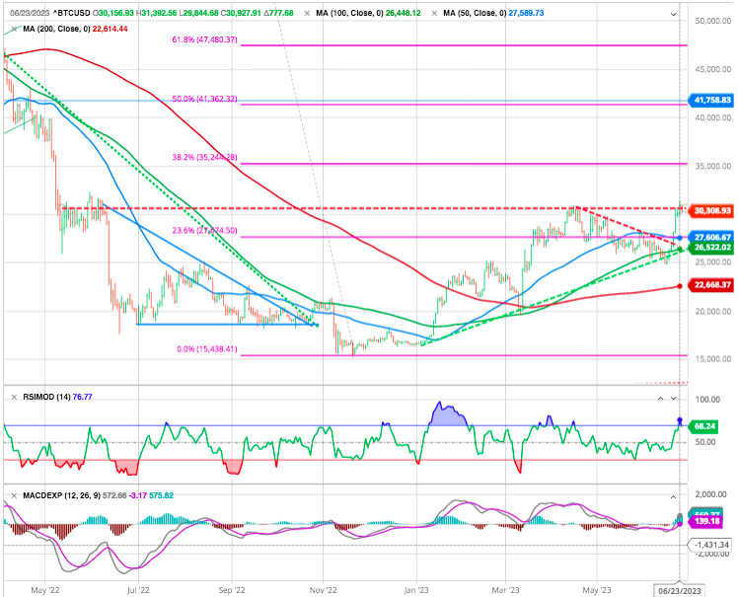This screenshot has height=597, width=738.
Task: Move MACDEXP panel up with chevron
Action: point(674,497)
